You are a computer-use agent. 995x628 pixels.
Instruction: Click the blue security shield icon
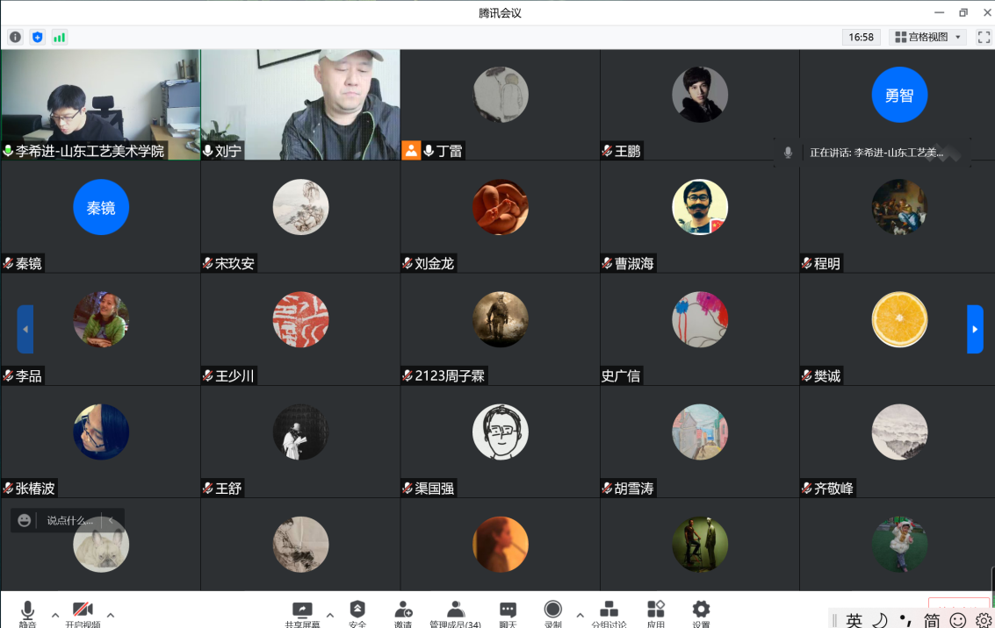click(37, 37)
